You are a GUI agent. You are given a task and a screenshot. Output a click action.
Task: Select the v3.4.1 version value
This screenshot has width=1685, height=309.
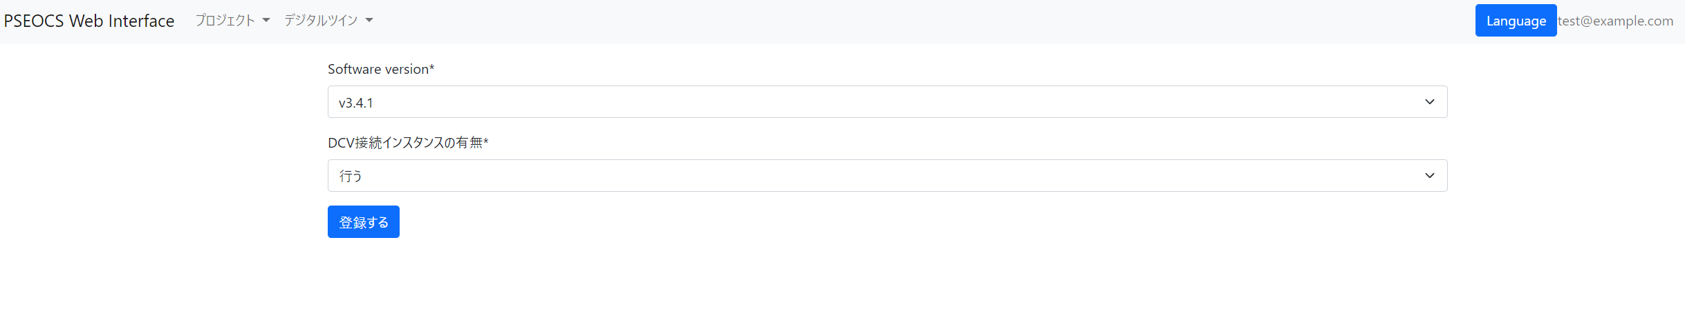[x=356, y=103]
